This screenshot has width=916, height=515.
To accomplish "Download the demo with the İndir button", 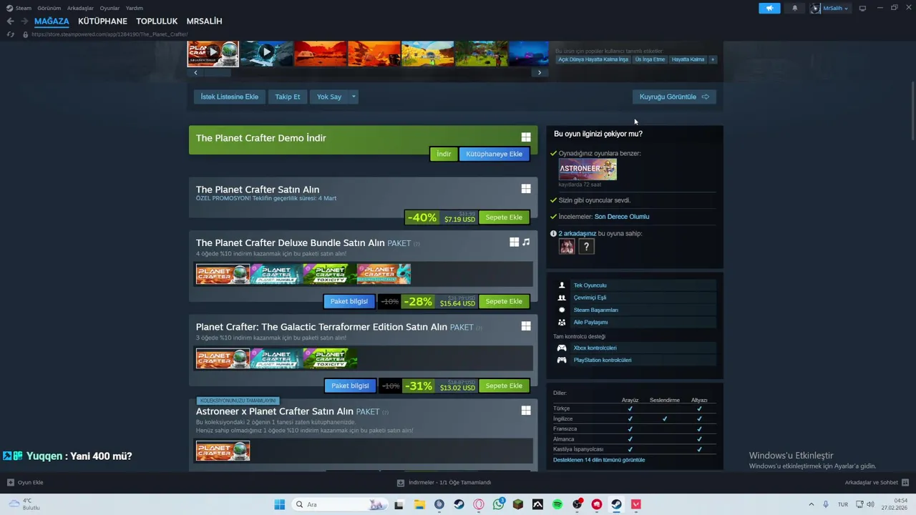I will pyautogui.click(x=444, y=154).
